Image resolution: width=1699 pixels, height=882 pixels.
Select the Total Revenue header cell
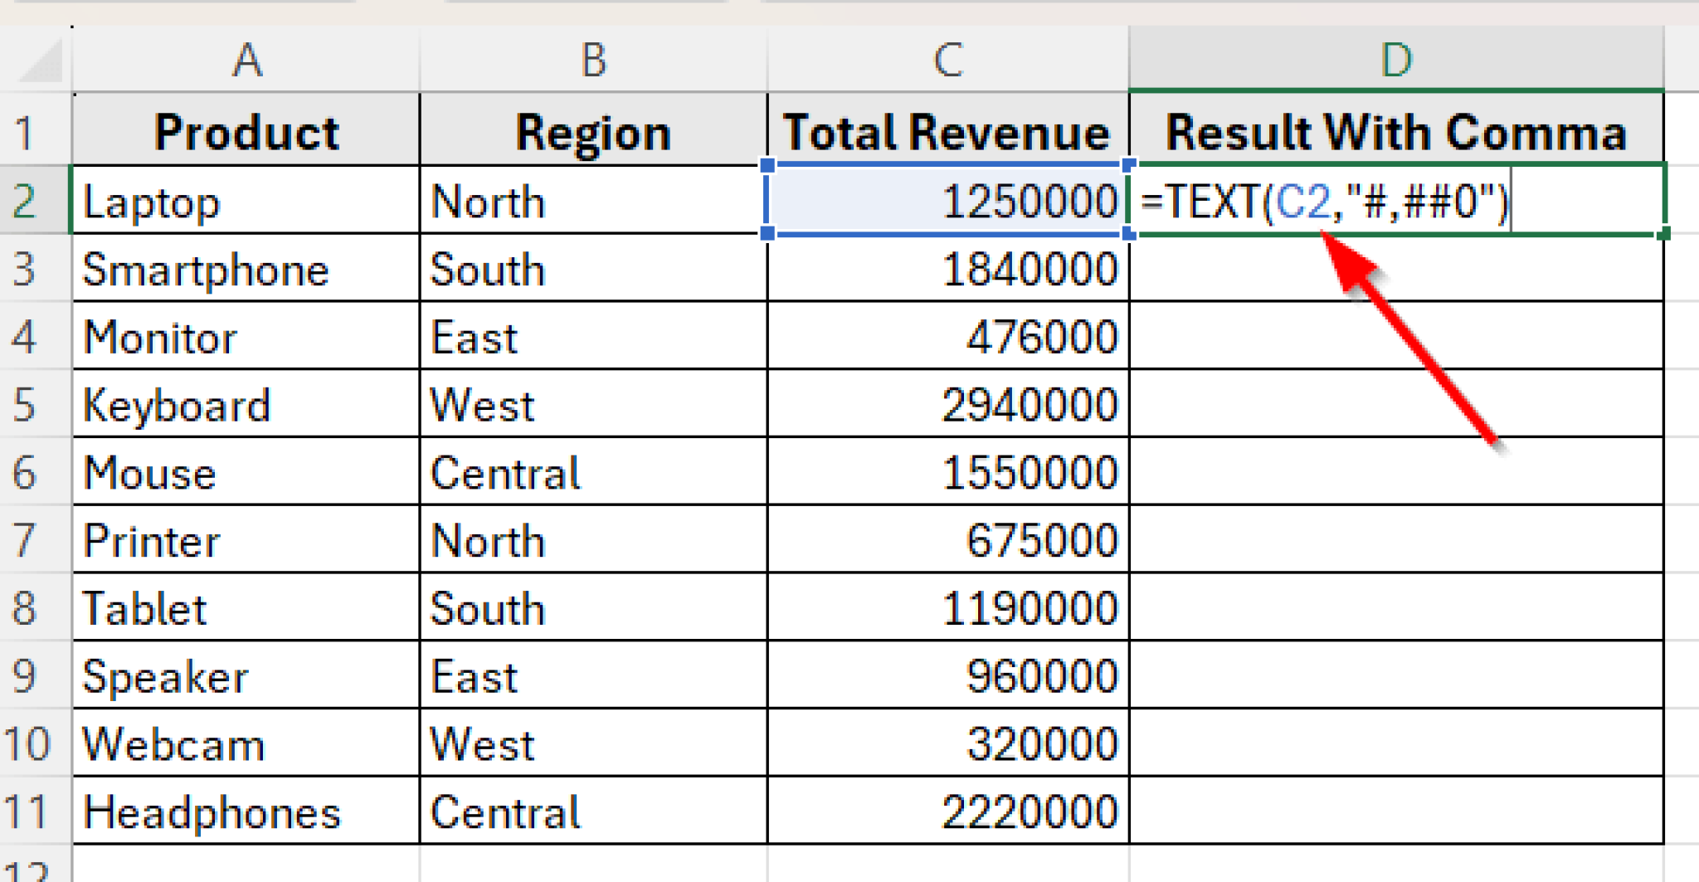pyautogui.click(x=947, y=131)
